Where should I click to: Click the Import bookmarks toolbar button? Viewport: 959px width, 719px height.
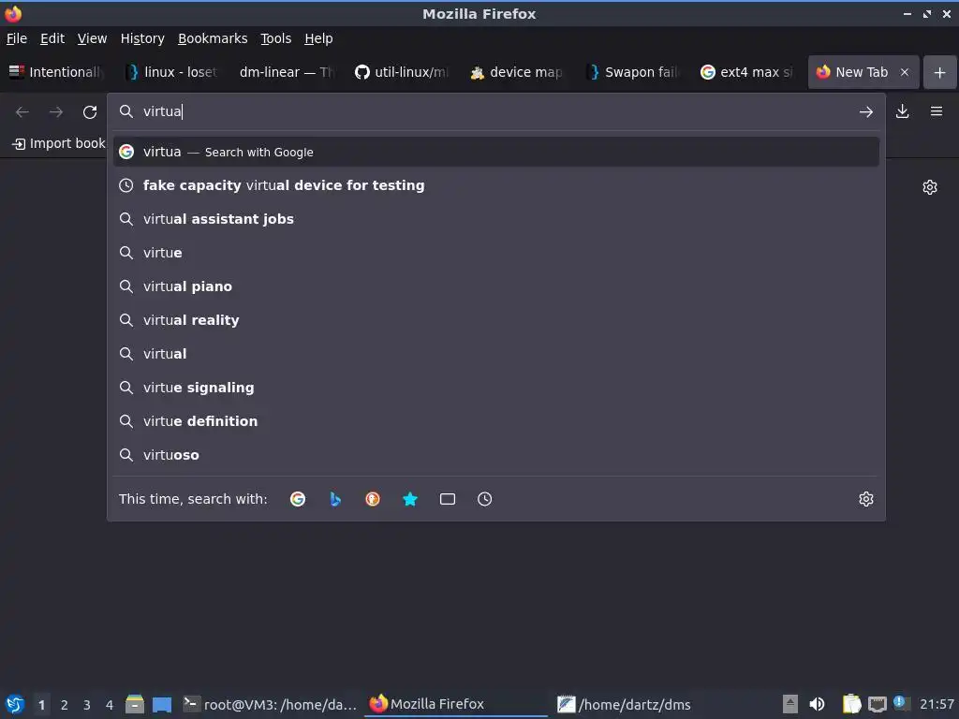point(59,143)
